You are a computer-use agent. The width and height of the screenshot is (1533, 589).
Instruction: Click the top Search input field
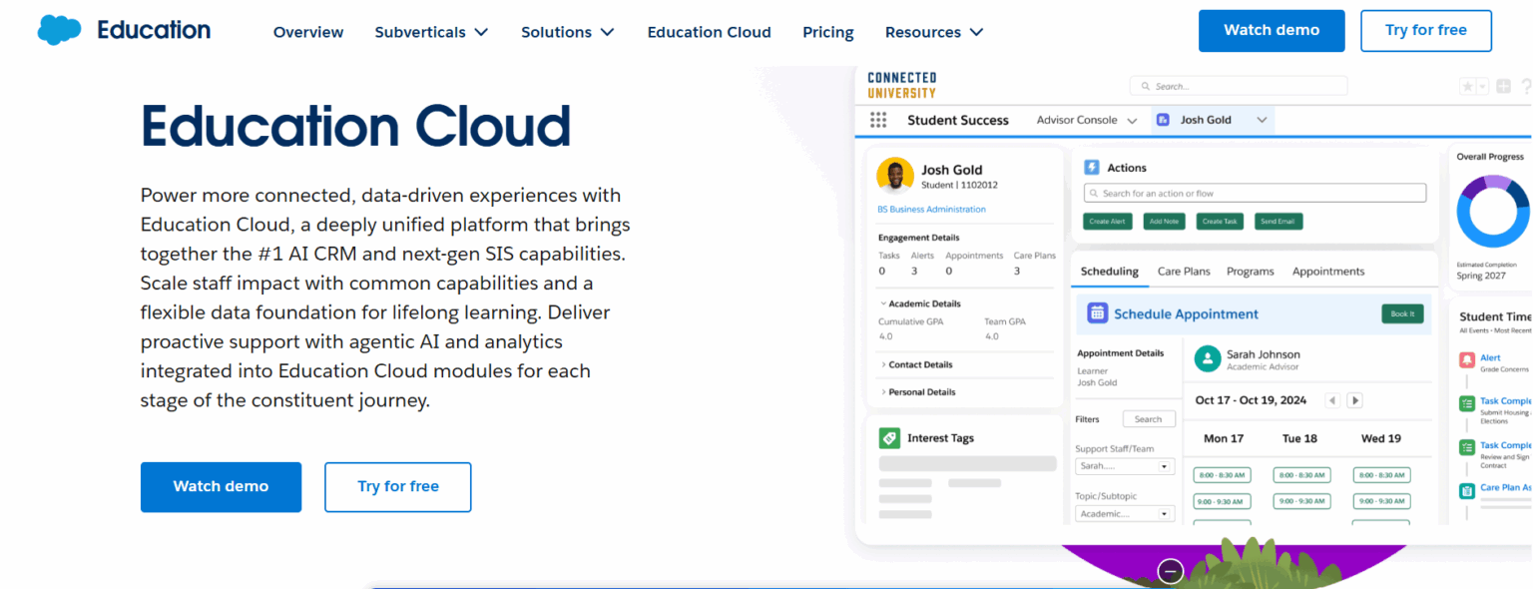[1238, 86]
